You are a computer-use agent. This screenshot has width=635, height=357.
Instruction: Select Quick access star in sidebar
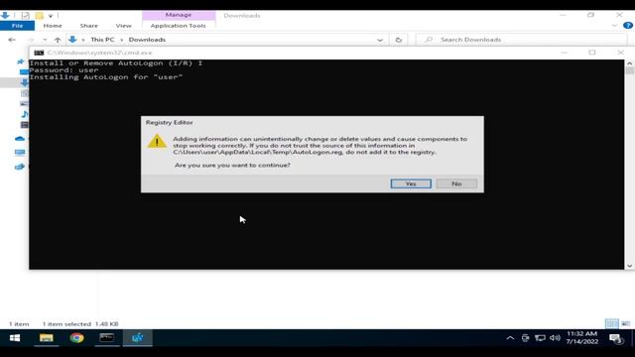tap(21, 61)
